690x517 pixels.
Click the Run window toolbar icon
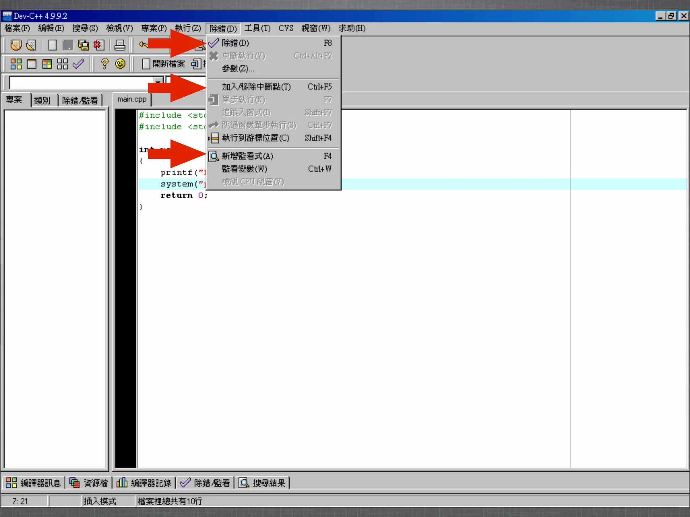pyautogui.click(x=32, y=64)
